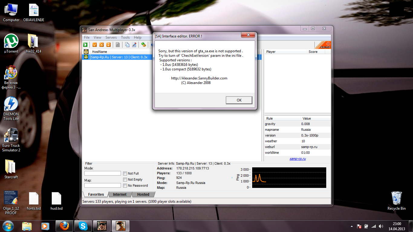The width and height of the screenshot is (413, 232).
Task: Open the Starcraft folder icon
Action: (x=11, y=169)
